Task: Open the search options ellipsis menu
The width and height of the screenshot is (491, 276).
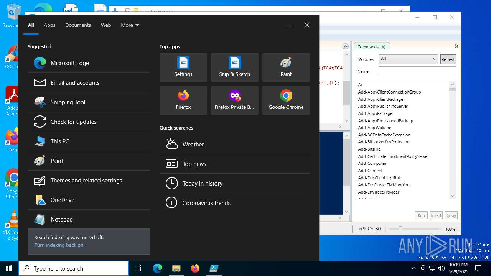Action: [291, 25]
